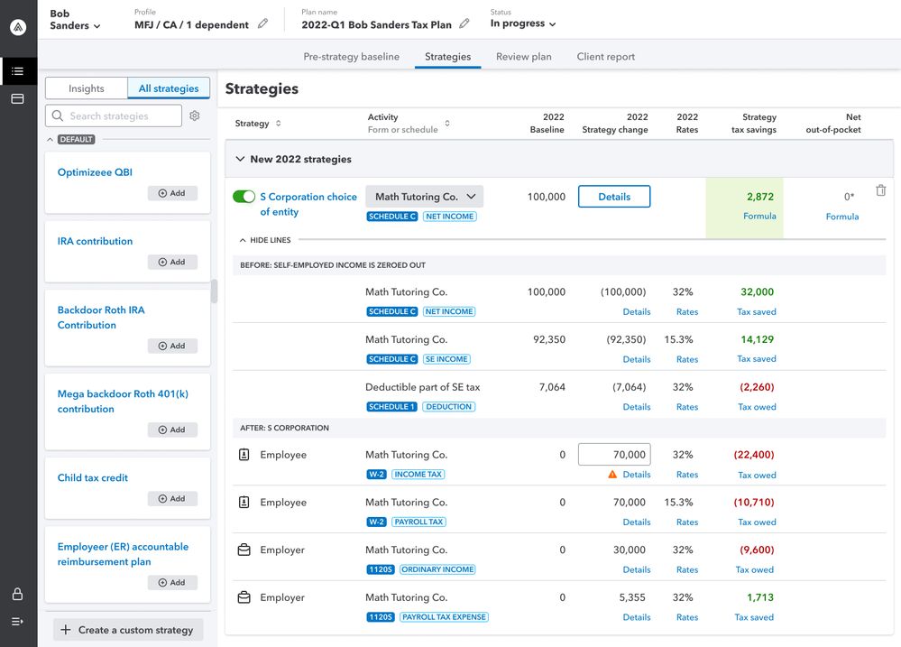The width and height of the screenshot is (901, 647).
Task: Add the IRA contribution strategy
Action: pos(171,262)
